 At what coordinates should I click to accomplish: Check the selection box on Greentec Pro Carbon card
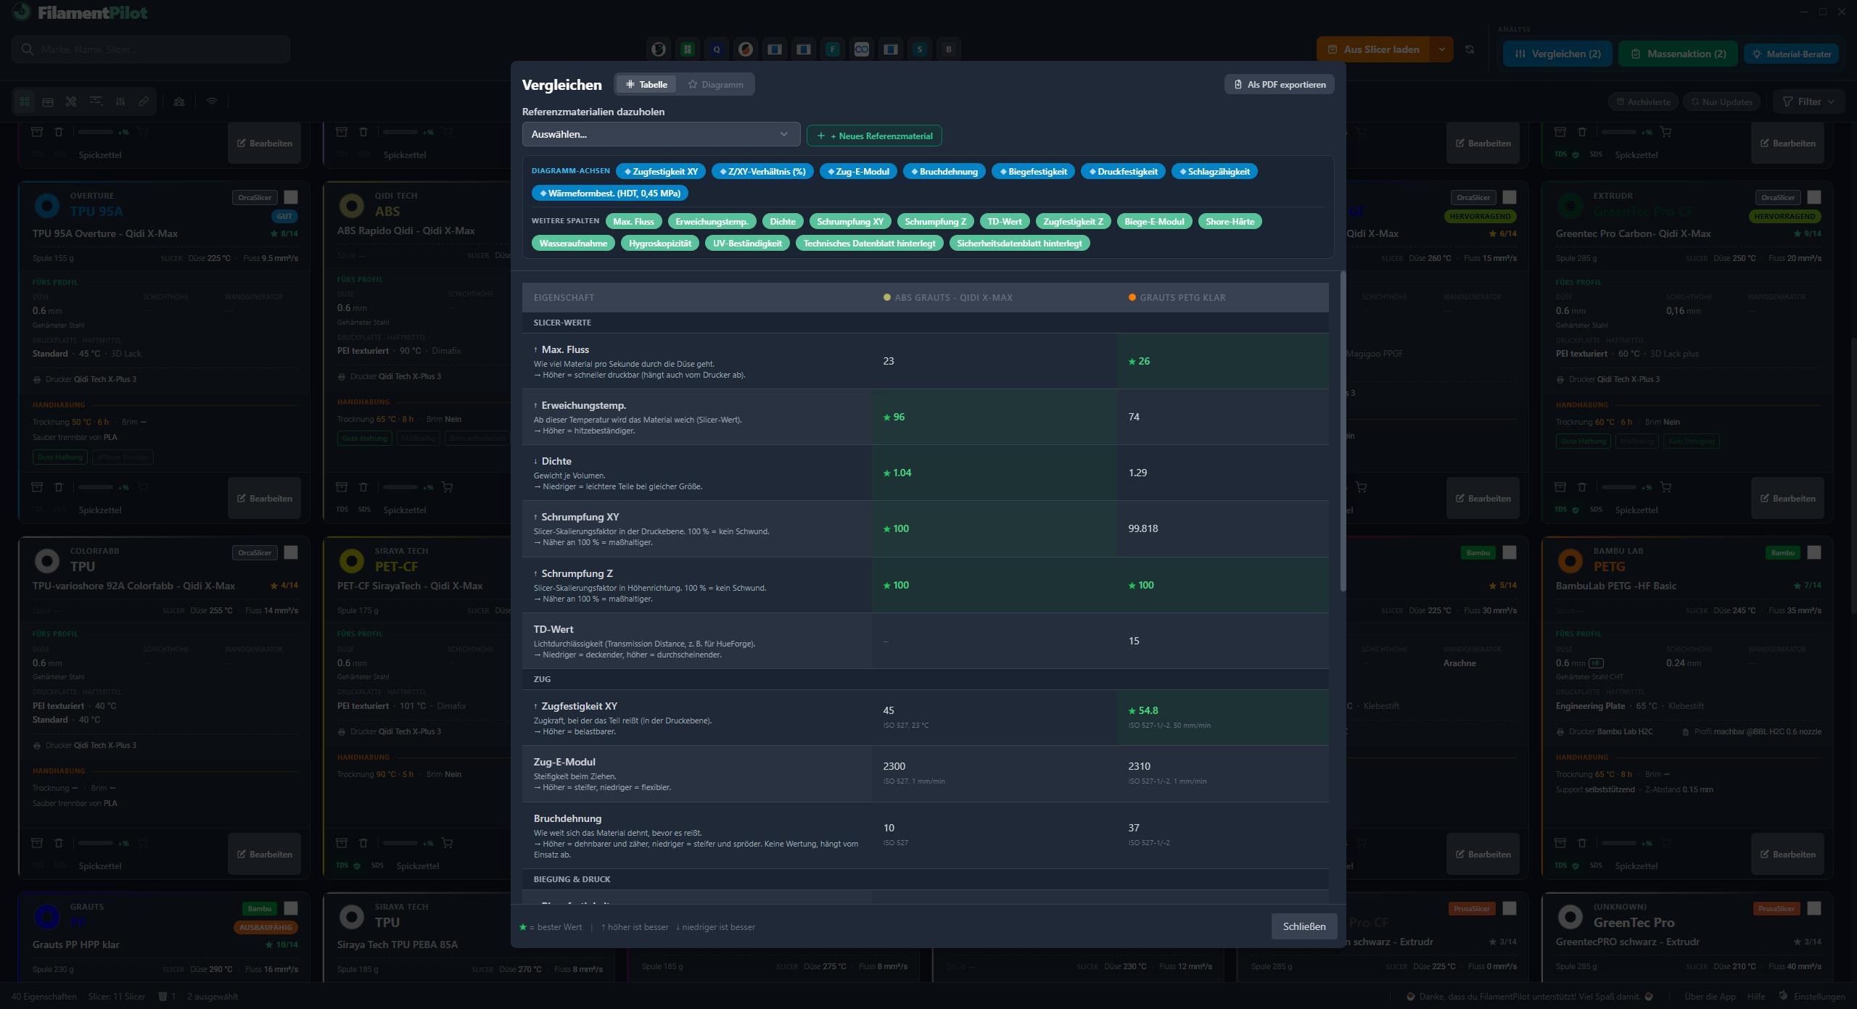[x=1814, y=197]
